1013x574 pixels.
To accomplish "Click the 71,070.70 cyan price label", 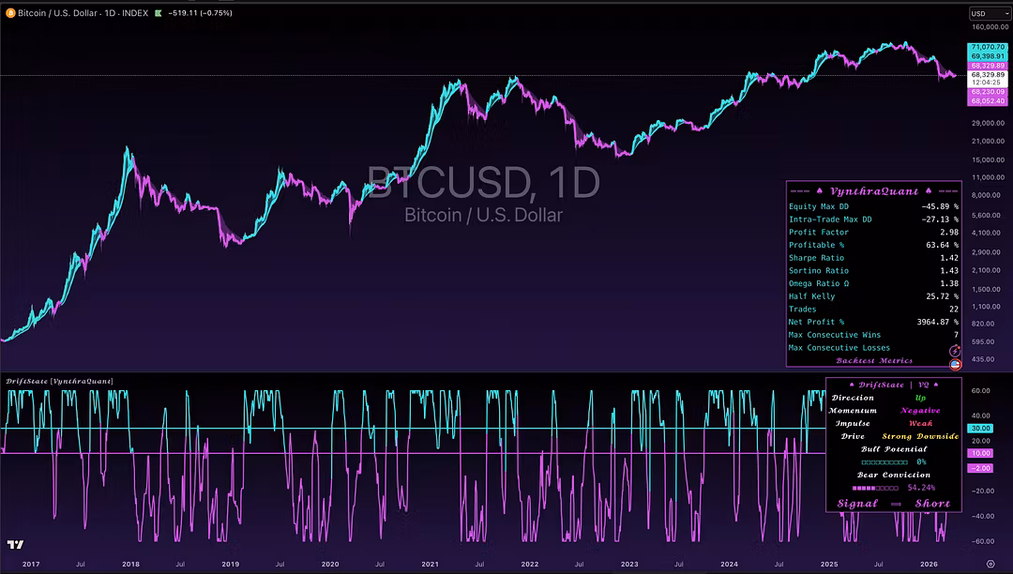I will [x=987, y=47].
